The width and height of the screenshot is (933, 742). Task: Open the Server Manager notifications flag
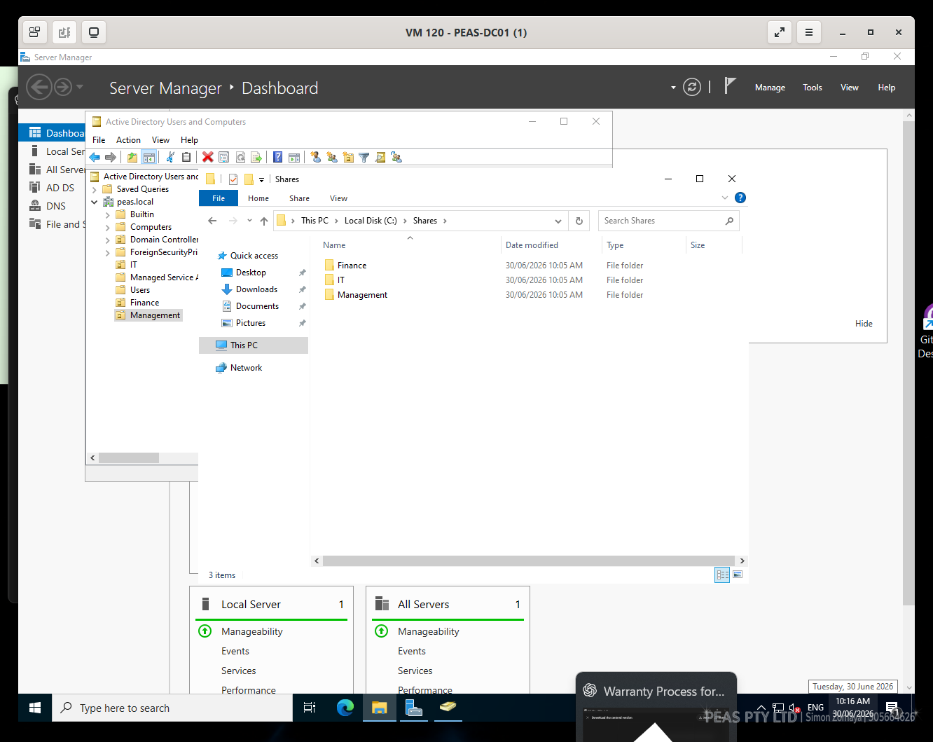point(729,85)
